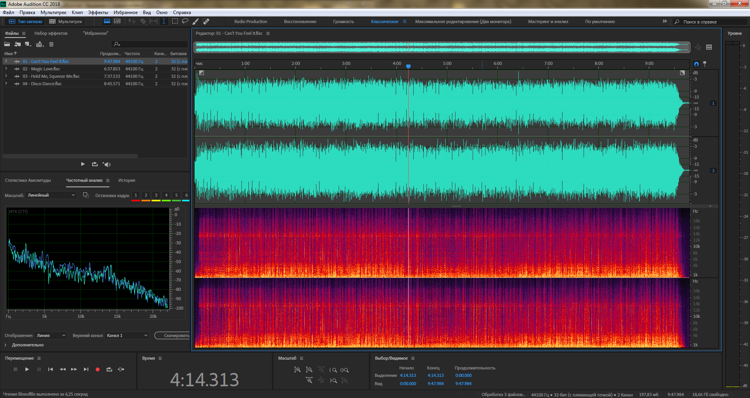Toggle the loop playback button in transport
Screen dimensions: 750x398
[x=109, y=369]
